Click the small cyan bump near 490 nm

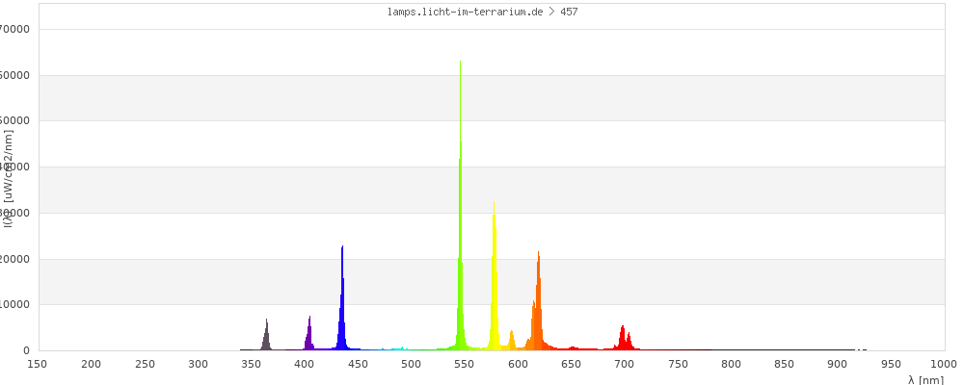(x=401, y=348)
